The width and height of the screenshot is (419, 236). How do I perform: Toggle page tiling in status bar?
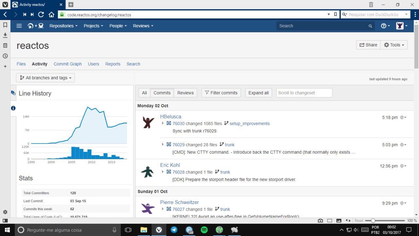click(x=330, y=221)
